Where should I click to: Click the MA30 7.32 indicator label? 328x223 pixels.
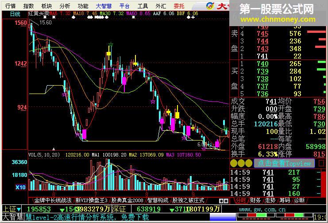coord(112,13)
